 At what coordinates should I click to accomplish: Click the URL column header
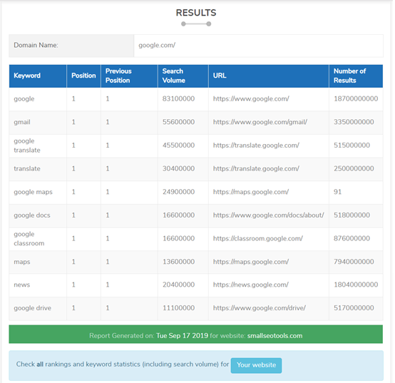coord(220,76)
